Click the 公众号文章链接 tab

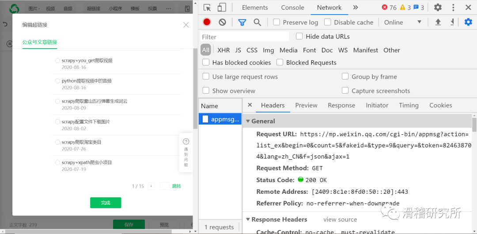click(40, 42)
